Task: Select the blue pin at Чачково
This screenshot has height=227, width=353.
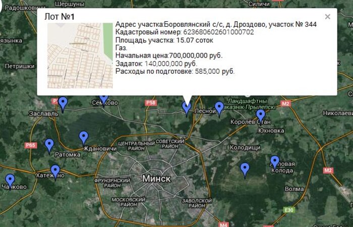Action: coord(10,181)
